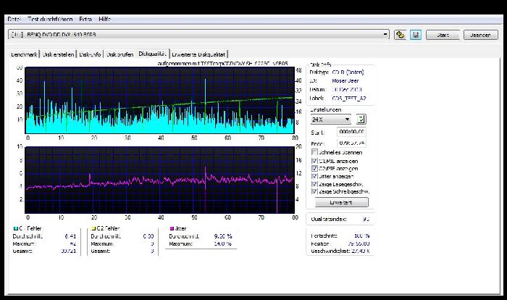Select the Diskqualität tab

(x=153, y=54)
